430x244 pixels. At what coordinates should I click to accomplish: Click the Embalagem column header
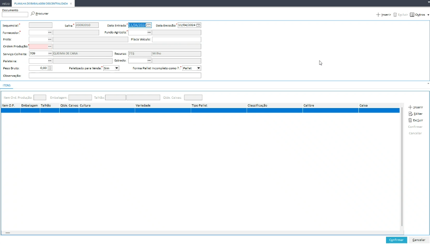(x=30, y=105)
